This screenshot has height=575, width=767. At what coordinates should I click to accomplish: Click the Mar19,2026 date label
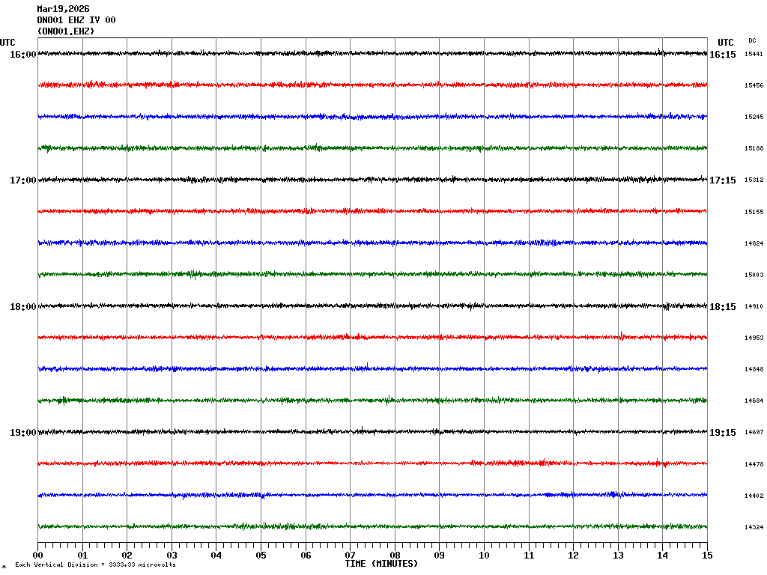pyautogui.click(x=63, y=9)
